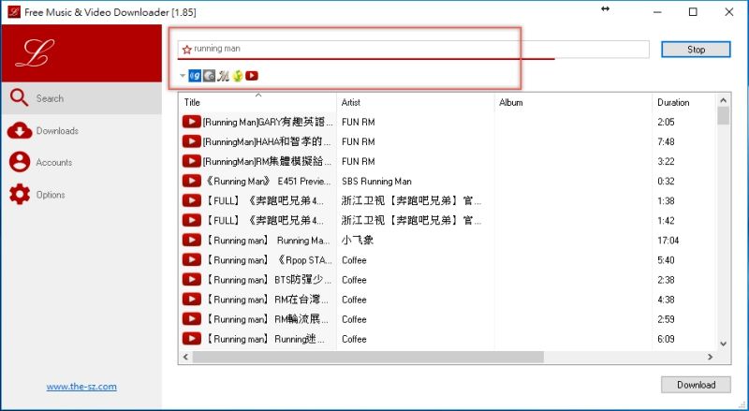
Task: Select the YouTube source icon under search box
Action: (252, 76)
